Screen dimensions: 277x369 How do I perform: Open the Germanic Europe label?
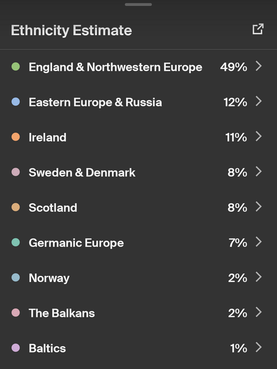[x=76, y=243]
